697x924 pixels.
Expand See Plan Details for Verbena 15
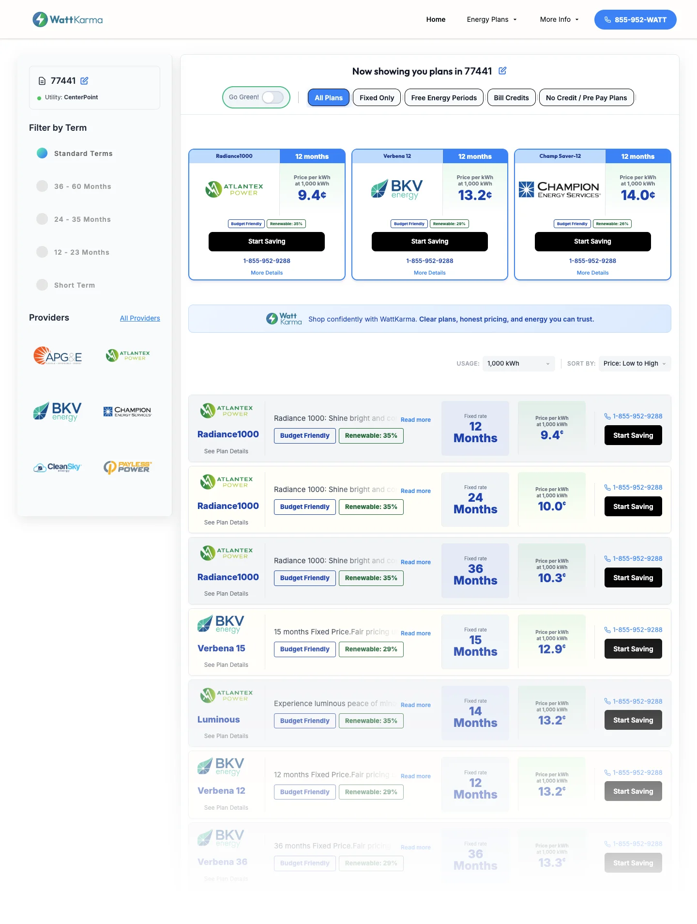pos(226,665)
